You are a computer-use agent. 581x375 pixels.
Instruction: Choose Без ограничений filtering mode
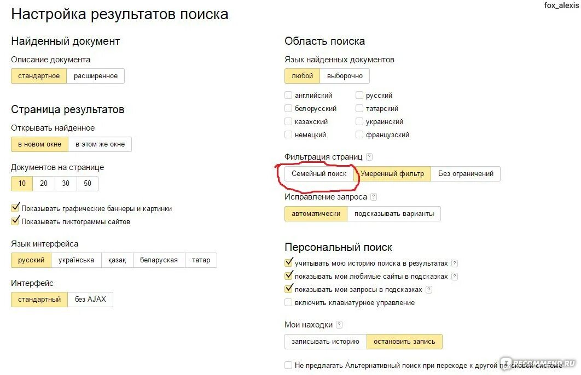pyautogui.click(x=466, y=174)
